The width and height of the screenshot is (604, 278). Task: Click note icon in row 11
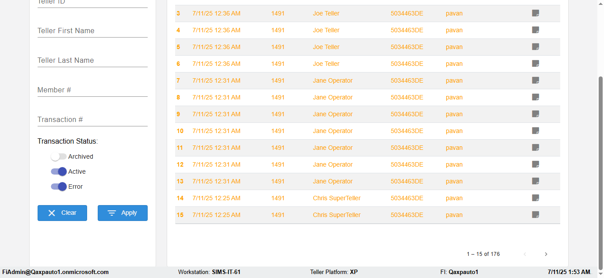click(535, 148)
